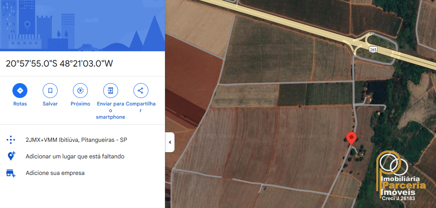Screen dimensions: 436x208
Task: Open Adicionar um lugar que está faltando
Action: tap(75, 156)
